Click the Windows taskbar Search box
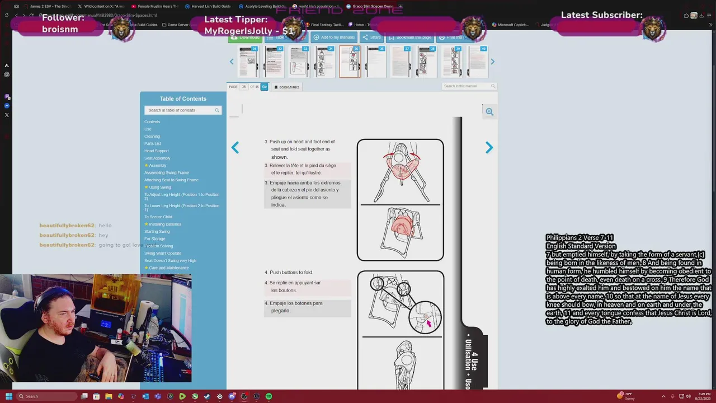 [46, 396]
